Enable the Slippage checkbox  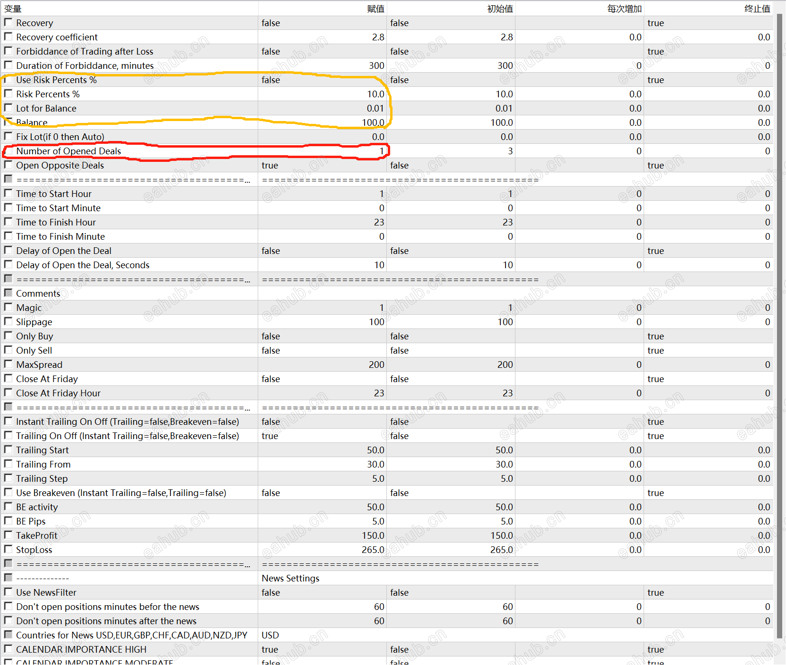pos(8,321)
